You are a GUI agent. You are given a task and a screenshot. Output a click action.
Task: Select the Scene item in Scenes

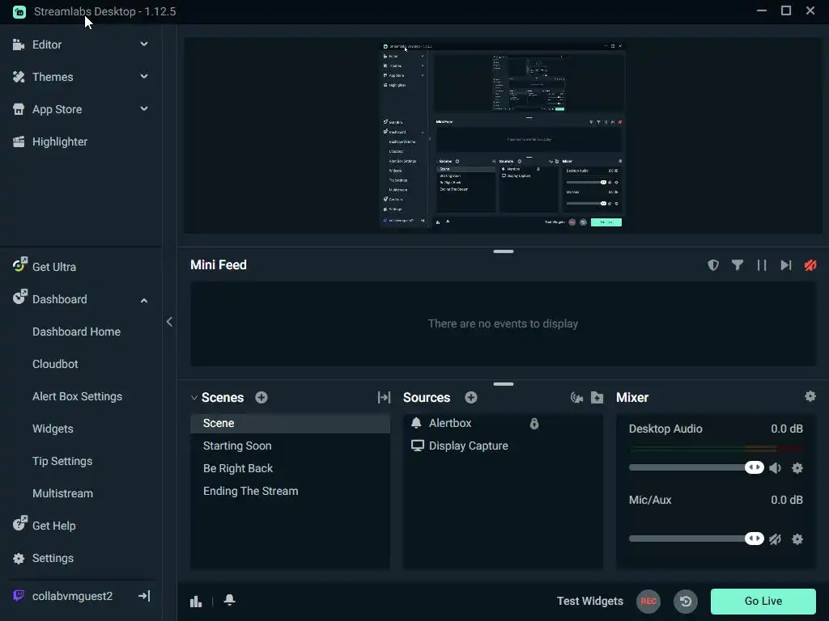tap(291, 423)
